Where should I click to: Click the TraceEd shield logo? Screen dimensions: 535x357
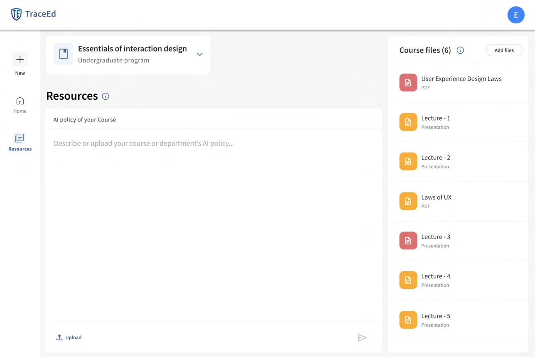click(16, 14)
